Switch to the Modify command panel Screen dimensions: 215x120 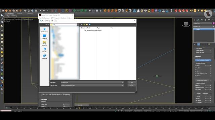pyautogui.click(x=198, y=20)
